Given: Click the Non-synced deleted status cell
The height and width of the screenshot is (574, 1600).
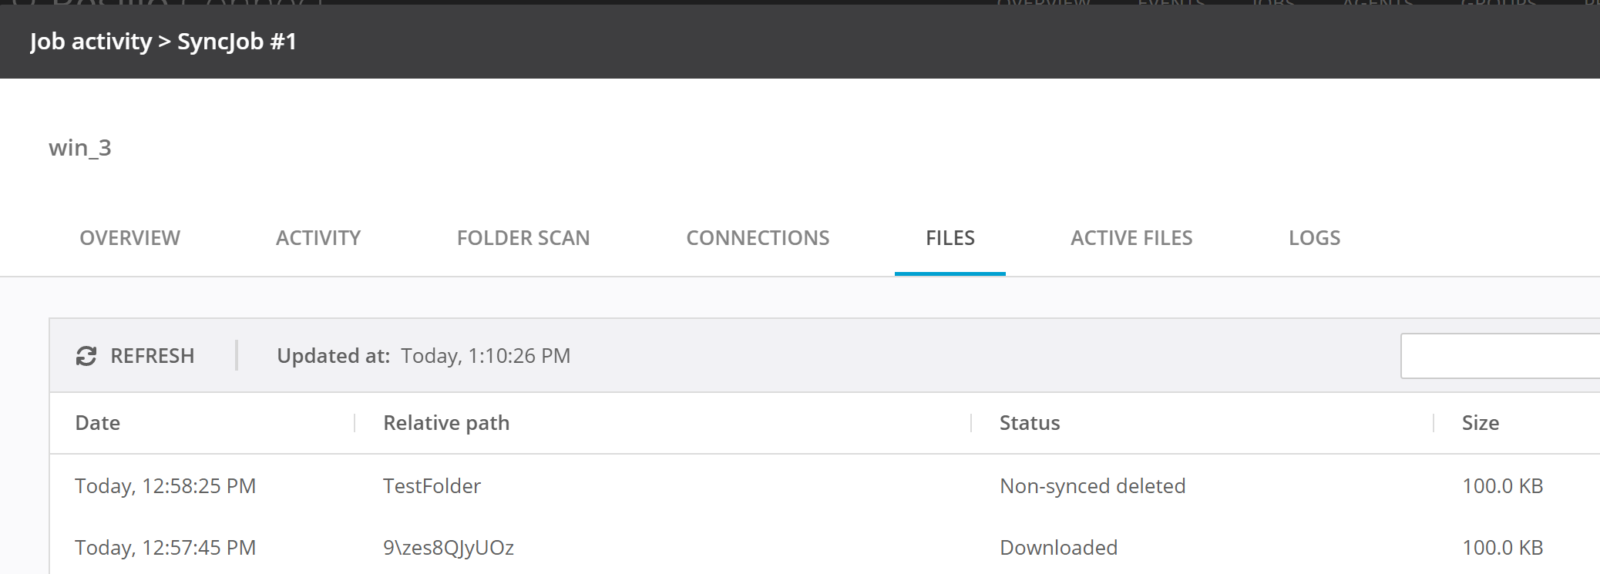Looking at the screenshot, I should 1092,486.
